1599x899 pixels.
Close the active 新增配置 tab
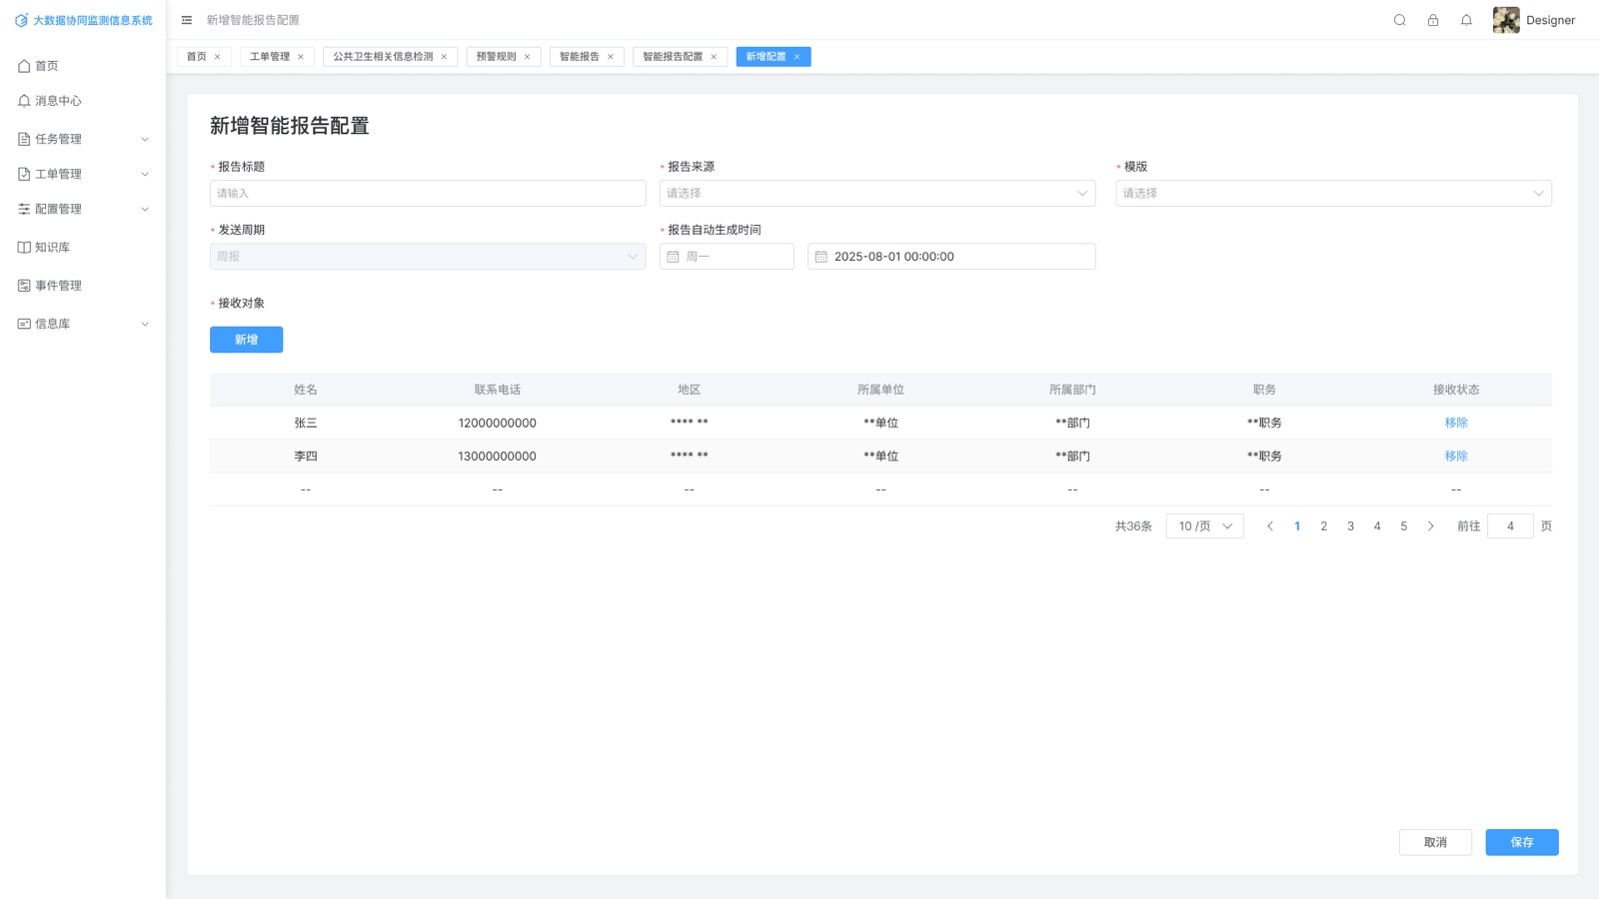(797, 57)
